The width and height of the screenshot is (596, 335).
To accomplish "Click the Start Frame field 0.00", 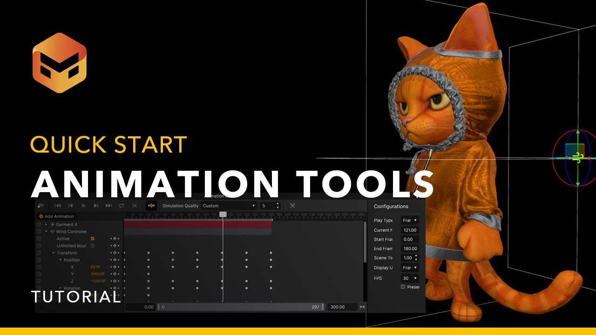I will 410,239.
